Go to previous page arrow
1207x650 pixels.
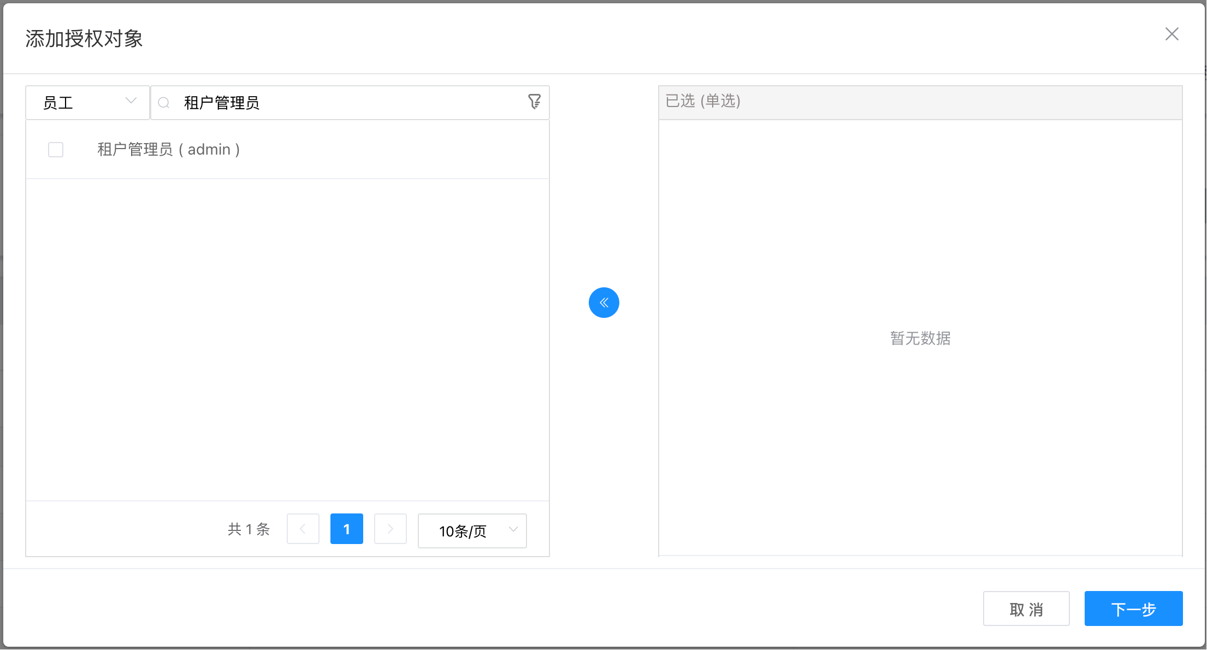(303, 529)
